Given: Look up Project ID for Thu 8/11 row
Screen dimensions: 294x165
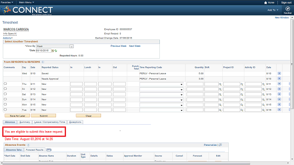Looking at the screenshot, I should click(242, 84).
